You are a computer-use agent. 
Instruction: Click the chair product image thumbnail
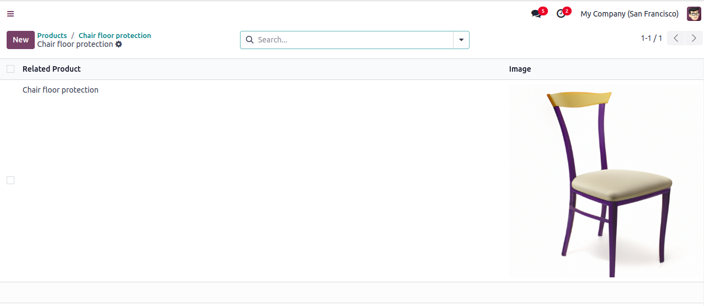click(x=606, y=181)
